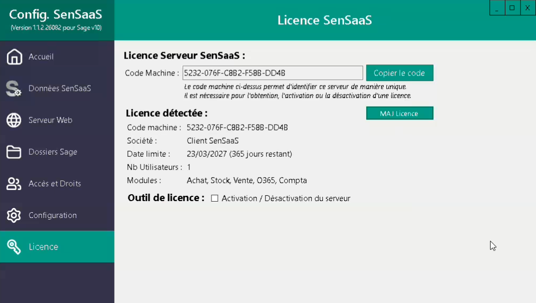Click the Licence Serveur SenSaaS heading
This screenshot has height=303, width=536.
point(184,55)
